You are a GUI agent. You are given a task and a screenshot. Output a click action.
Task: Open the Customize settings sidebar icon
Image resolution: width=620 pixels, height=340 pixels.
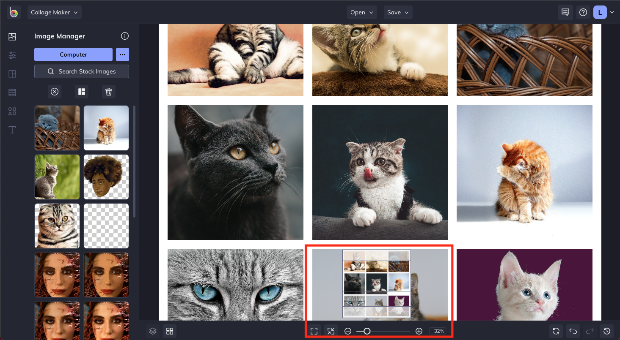12,55
